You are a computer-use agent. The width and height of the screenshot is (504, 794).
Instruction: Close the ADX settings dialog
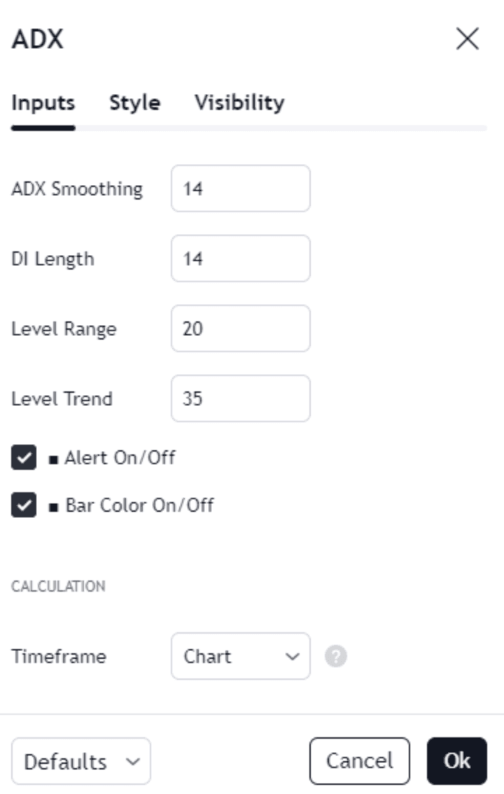[467, 39]
